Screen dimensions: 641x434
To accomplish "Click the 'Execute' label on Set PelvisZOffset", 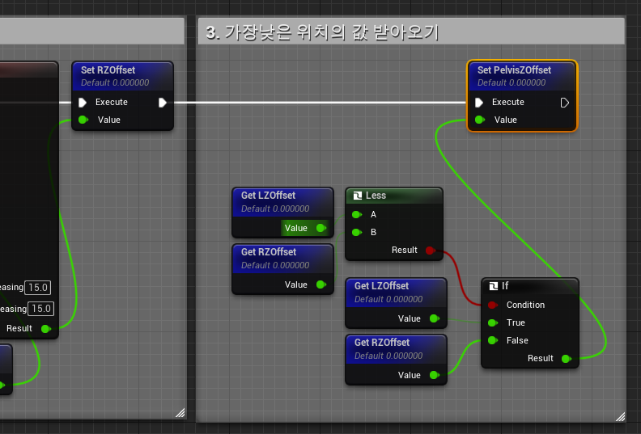I will [507, 102].
